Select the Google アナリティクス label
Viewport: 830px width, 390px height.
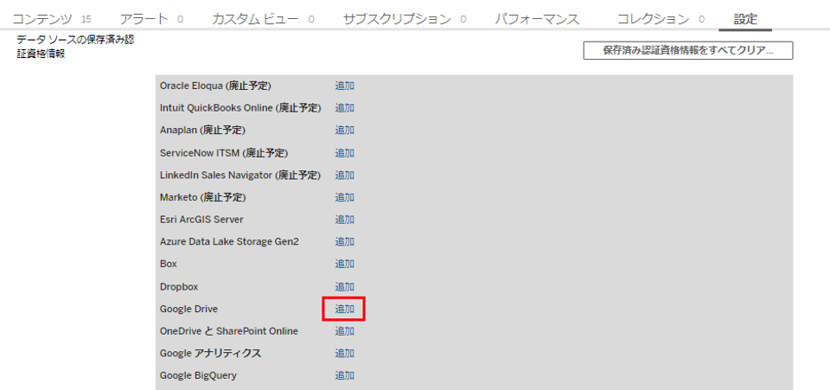tap(211, 354)
